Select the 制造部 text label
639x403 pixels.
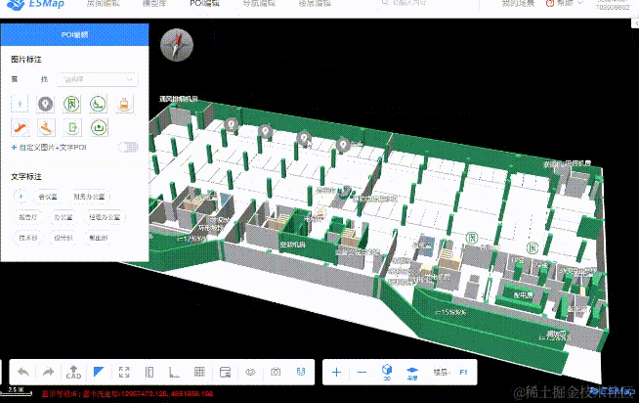(99, 238)
